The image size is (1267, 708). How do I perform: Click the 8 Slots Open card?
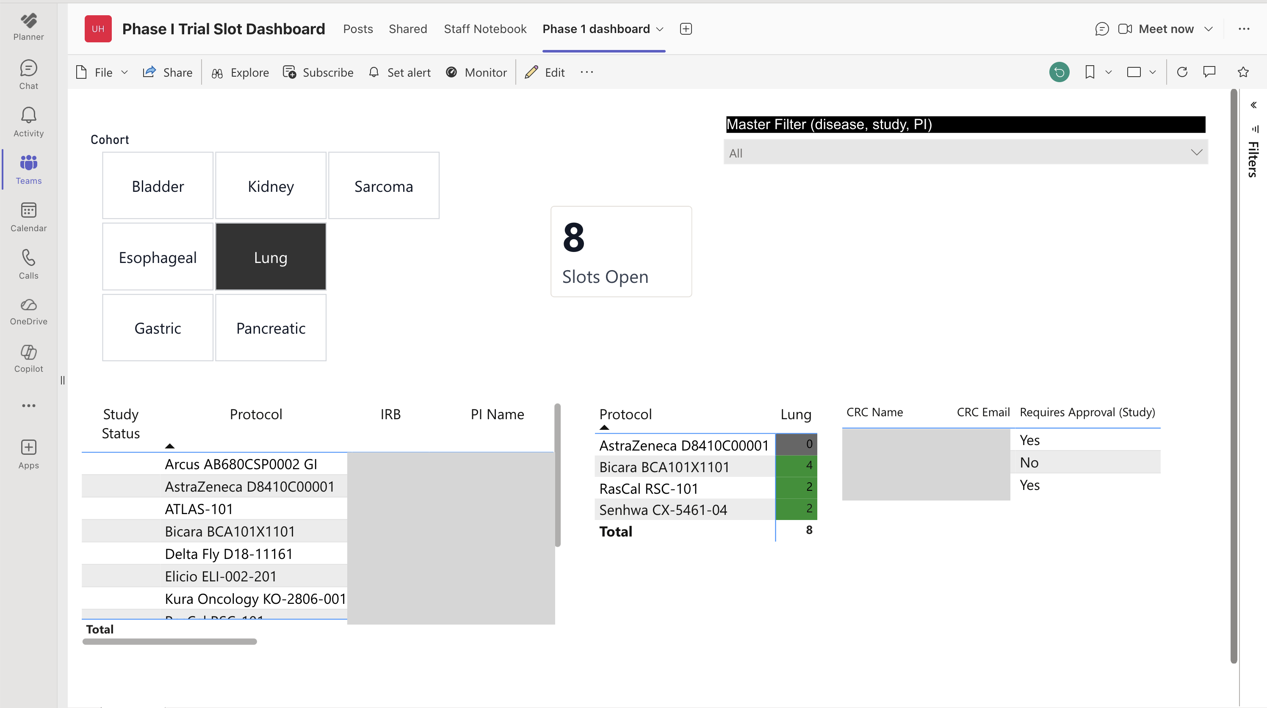621,251
